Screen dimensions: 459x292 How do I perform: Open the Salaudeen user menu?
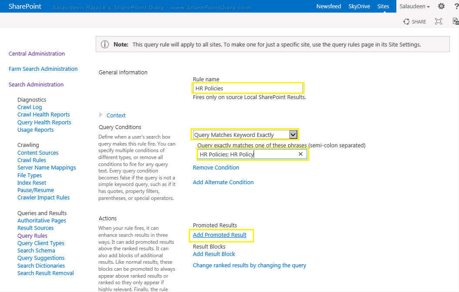point(414,6)
